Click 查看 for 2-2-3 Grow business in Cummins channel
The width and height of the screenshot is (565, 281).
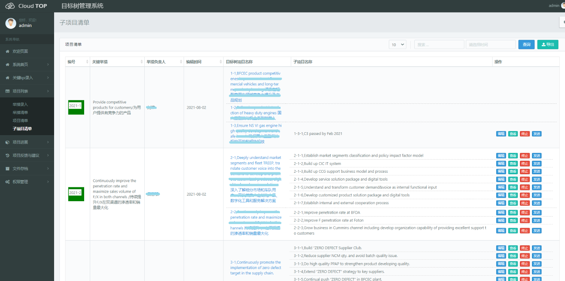(513, 230)
